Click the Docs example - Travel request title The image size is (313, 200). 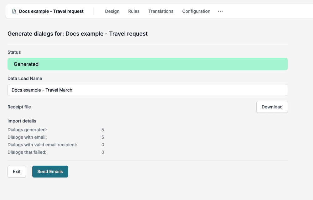(51, 11)
